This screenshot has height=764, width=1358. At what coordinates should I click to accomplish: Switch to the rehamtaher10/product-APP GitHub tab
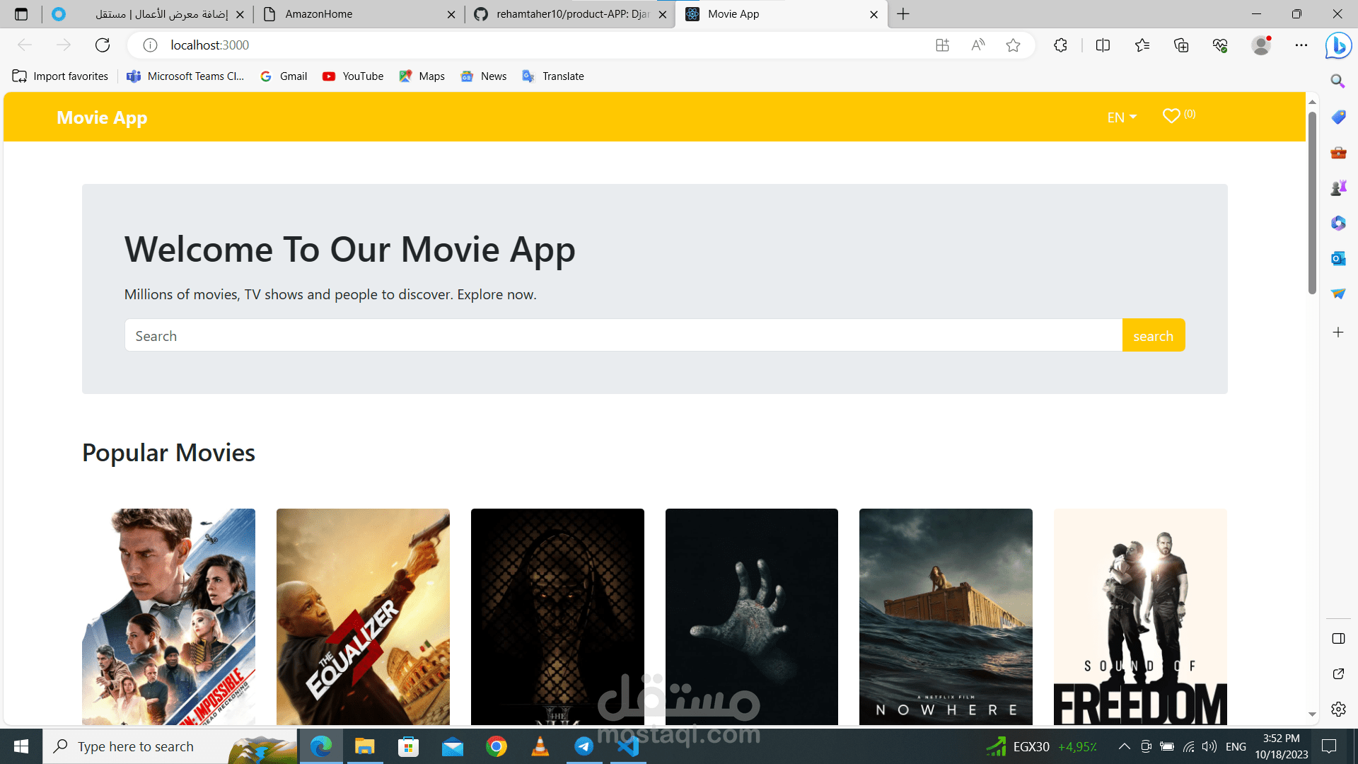tap(569, 14)
